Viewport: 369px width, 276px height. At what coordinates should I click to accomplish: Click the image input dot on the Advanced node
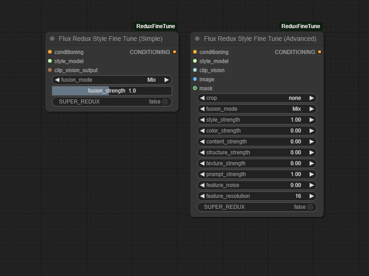pos(194,79)
